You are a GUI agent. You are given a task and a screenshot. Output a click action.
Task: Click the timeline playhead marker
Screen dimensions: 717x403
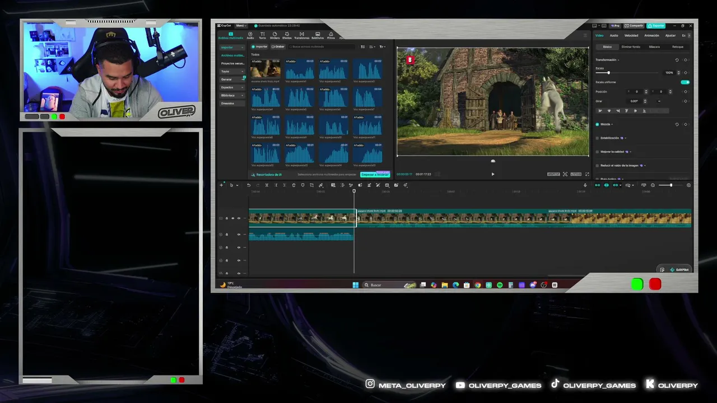coord(354,191)
